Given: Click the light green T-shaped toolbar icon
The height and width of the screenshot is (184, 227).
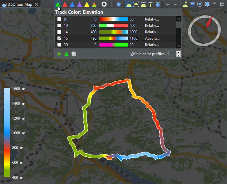Looking at the screenshot, I should click(151, 4).
